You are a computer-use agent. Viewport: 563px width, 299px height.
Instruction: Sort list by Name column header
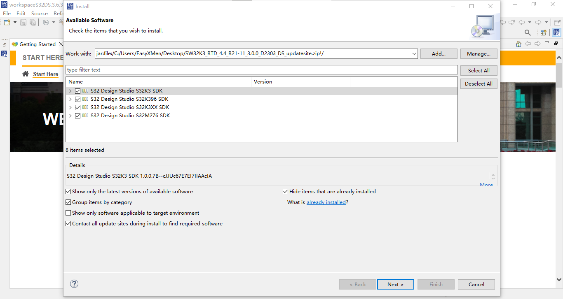click(159, 82)
